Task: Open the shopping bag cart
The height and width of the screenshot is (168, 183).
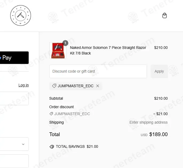Action: pos(165,16)
